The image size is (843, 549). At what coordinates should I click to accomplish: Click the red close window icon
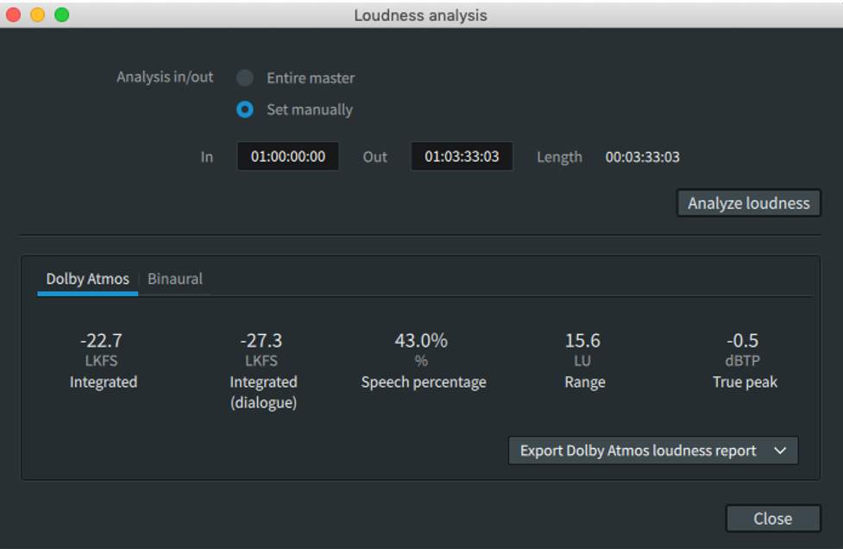[14, 15]
